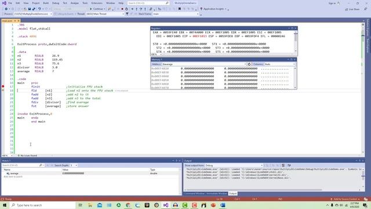The image size is (371, 209).
Task: Stop debugging with the red square icon
Action: click(x=122, y=9)
